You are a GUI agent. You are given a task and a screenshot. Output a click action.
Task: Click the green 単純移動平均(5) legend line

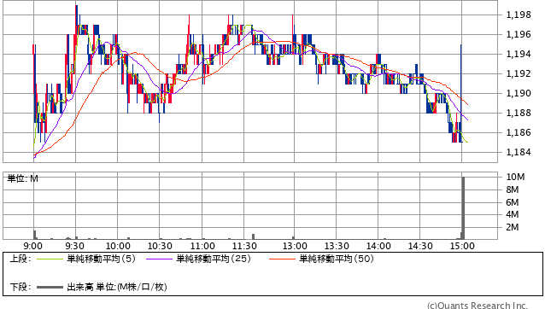50,259
